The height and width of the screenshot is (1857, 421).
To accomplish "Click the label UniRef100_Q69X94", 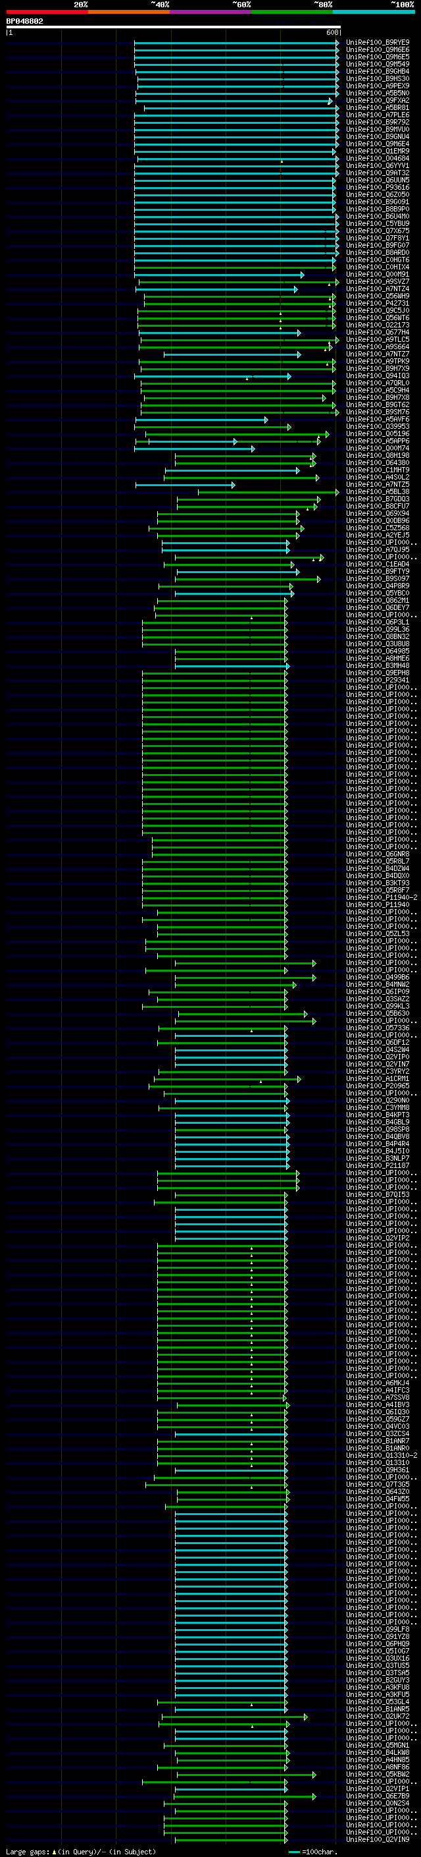I will point(378,513).
